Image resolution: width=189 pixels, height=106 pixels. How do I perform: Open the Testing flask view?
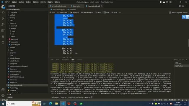point(3,36)
